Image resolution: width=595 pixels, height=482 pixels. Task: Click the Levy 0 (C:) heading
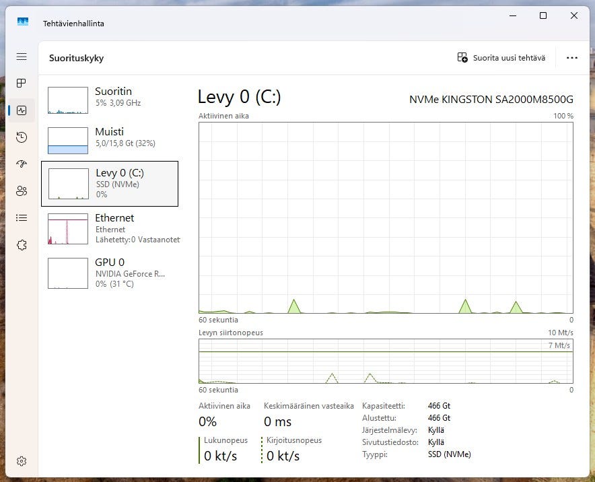(239, 97)
